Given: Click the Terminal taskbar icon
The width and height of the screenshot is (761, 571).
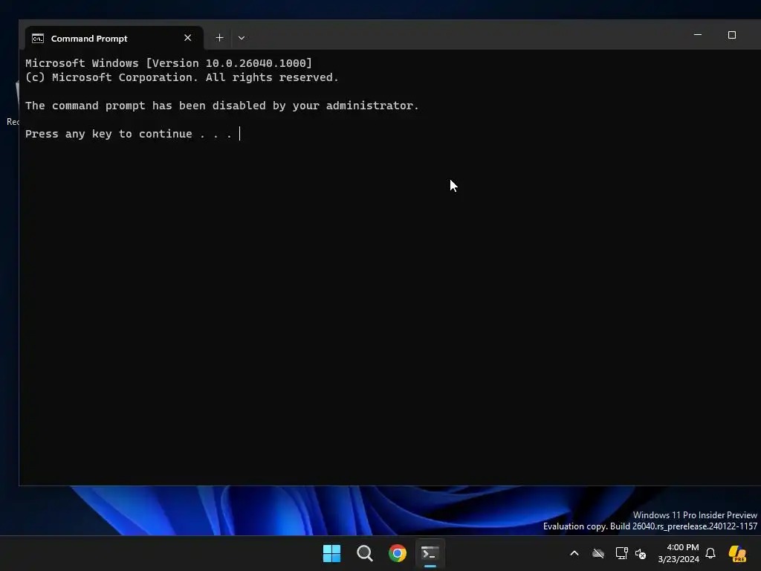Looking at the screenshot, I should (x=430, y=553).
